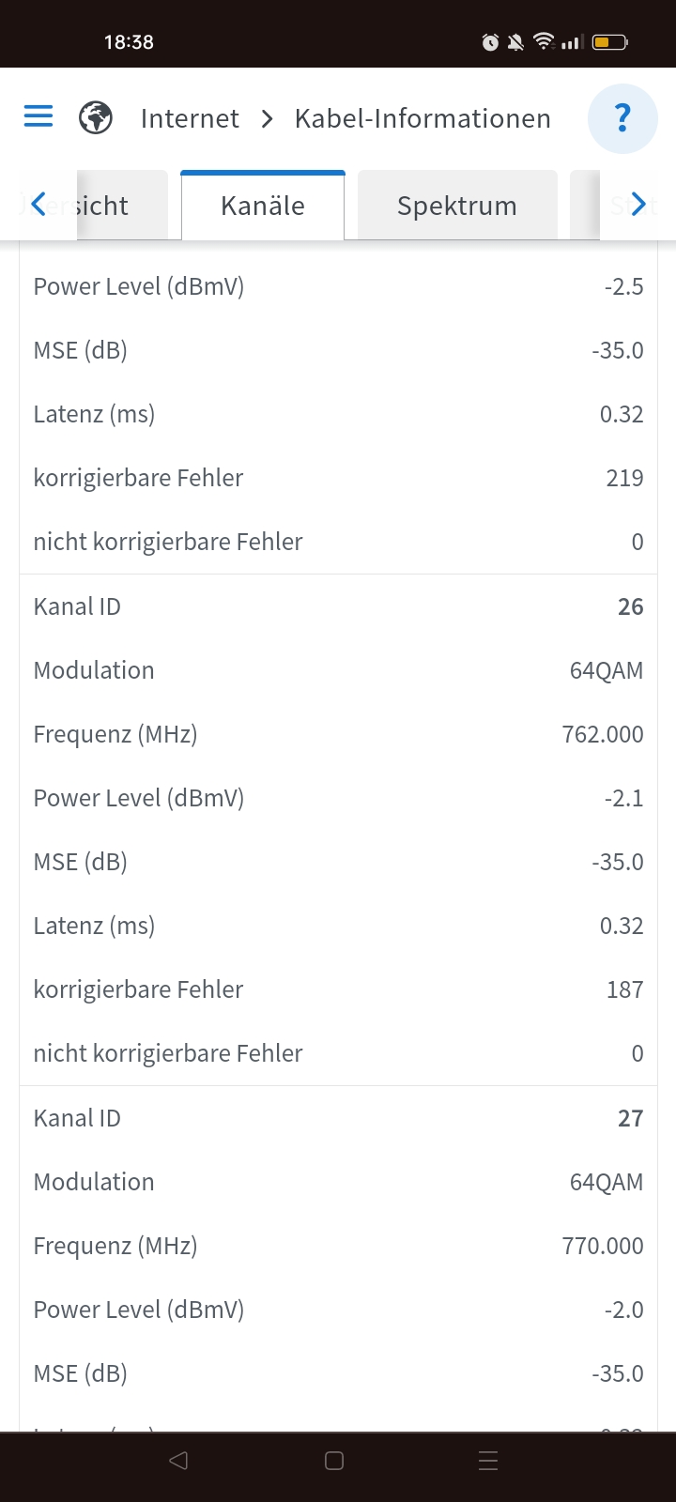The height and width of the screenshot is (1502, 676).
Task: Switch to the partially hidden Übersicht tab
Action: point(103,206)
